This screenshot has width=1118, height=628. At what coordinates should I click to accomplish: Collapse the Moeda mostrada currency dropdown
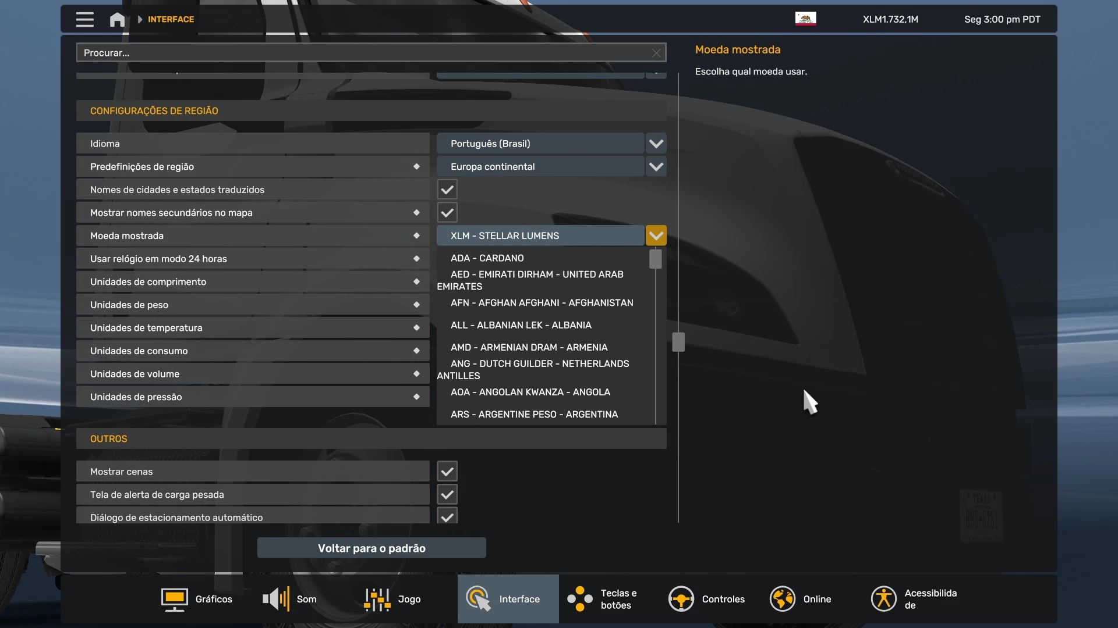656,235
